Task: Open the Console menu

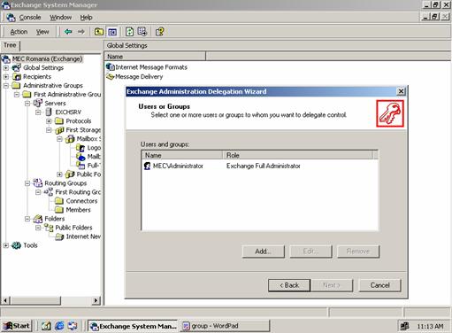Action: pos(30,18)
